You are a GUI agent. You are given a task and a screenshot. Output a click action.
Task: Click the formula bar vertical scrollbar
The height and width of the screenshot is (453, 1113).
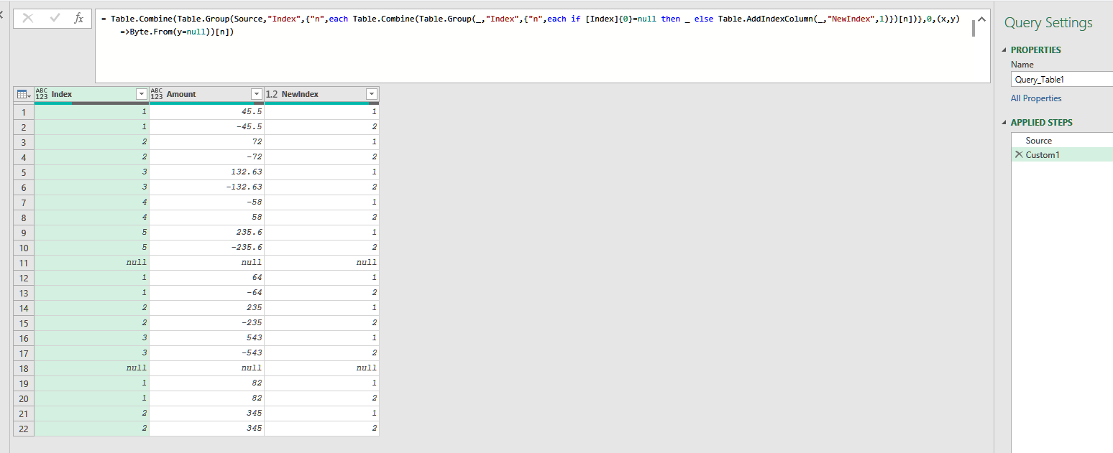tap(974, 28)
